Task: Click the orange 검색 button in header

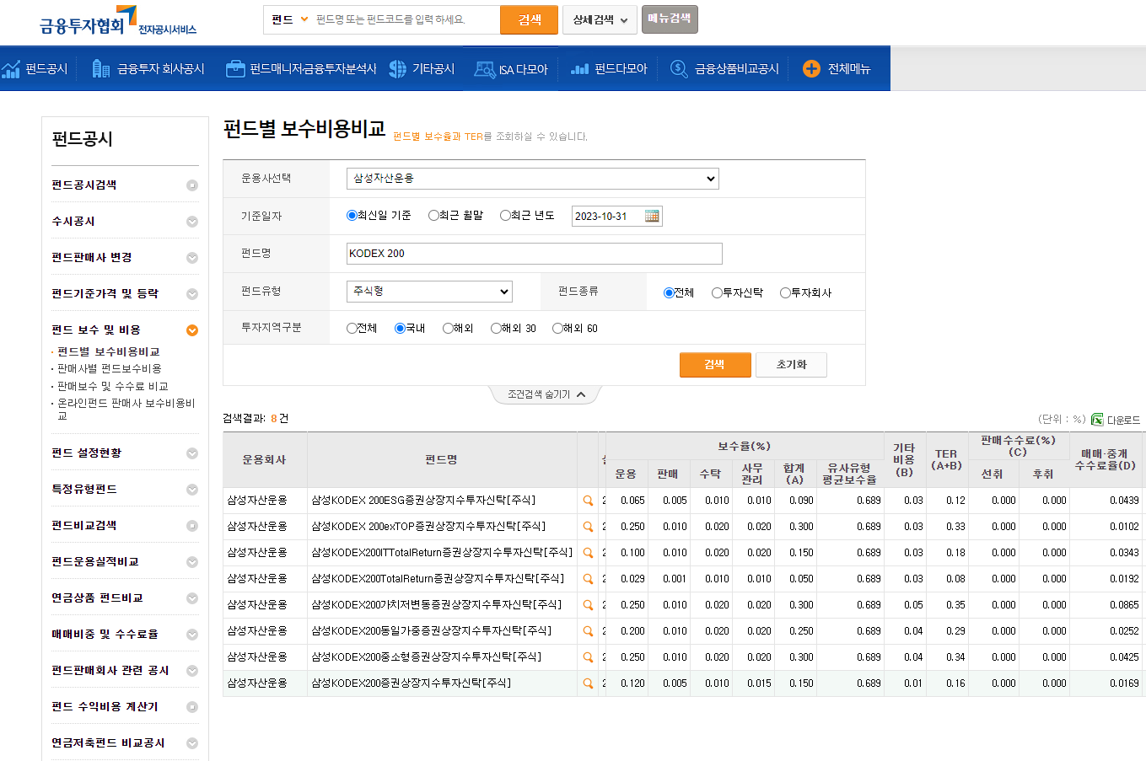Action: point(529,20)
